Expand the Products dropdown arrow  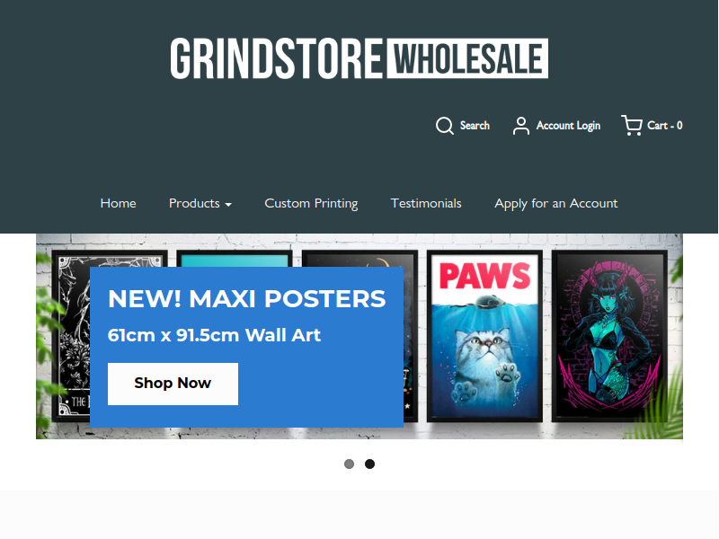[x=228, y=205]
